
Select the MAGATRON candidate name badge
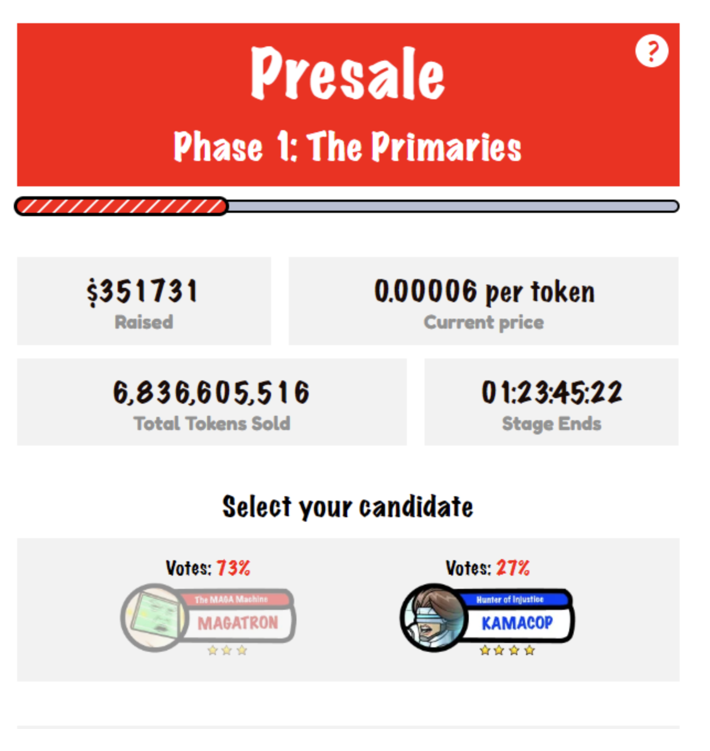238,623
